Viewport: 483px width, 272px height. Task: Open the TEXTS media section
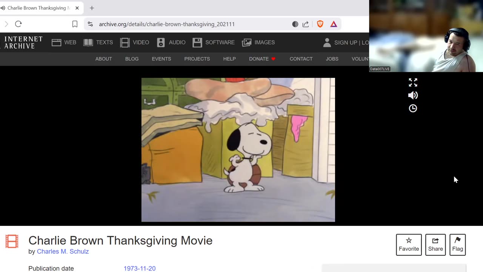pyautogui.click(x=98, y=42)
